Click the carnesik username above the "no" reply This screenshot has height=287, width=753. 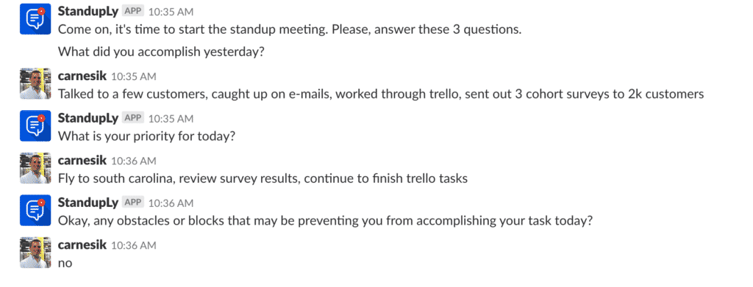tap(82, 245)
